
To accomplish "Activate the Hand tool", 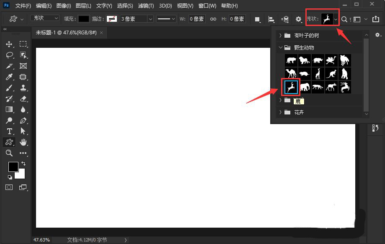I will [23, 143].
